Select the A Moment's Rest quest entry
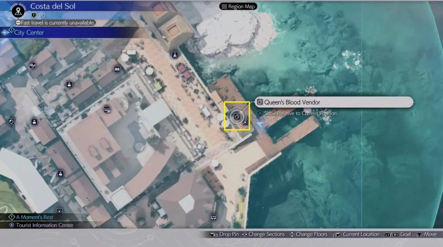The width and height of the screenshot is (443, 247). click(x=35, y=217)
